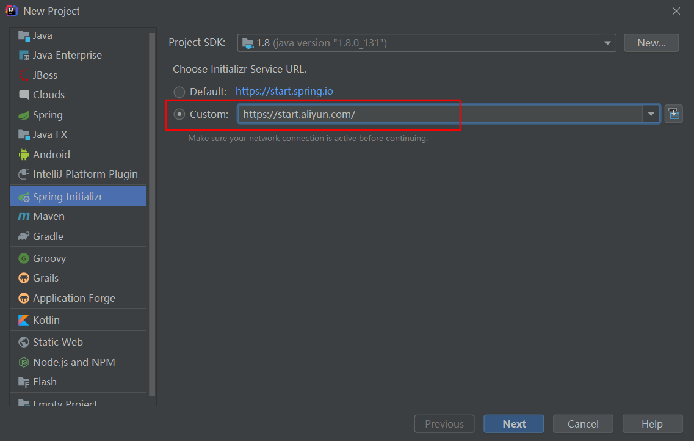Select the Default service URL radio button
694x441 pixels.
(x=179, y=92)
